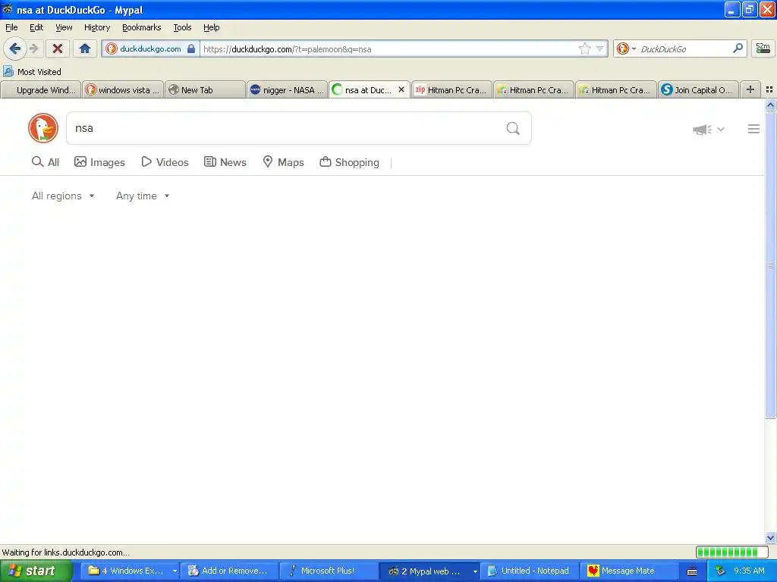Expand the Mypal taskbar group arrow
The width and height of the screenshot is (777, 582).
(x=475, y=571)
